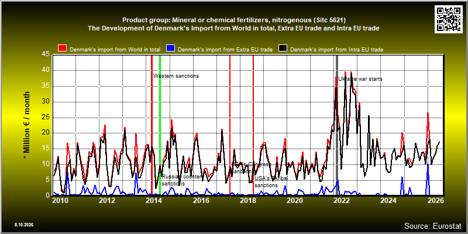This screenshot has height=234, width=468.
Task: Click the black Intra EU legend swatch
Action: pos(283,49)
